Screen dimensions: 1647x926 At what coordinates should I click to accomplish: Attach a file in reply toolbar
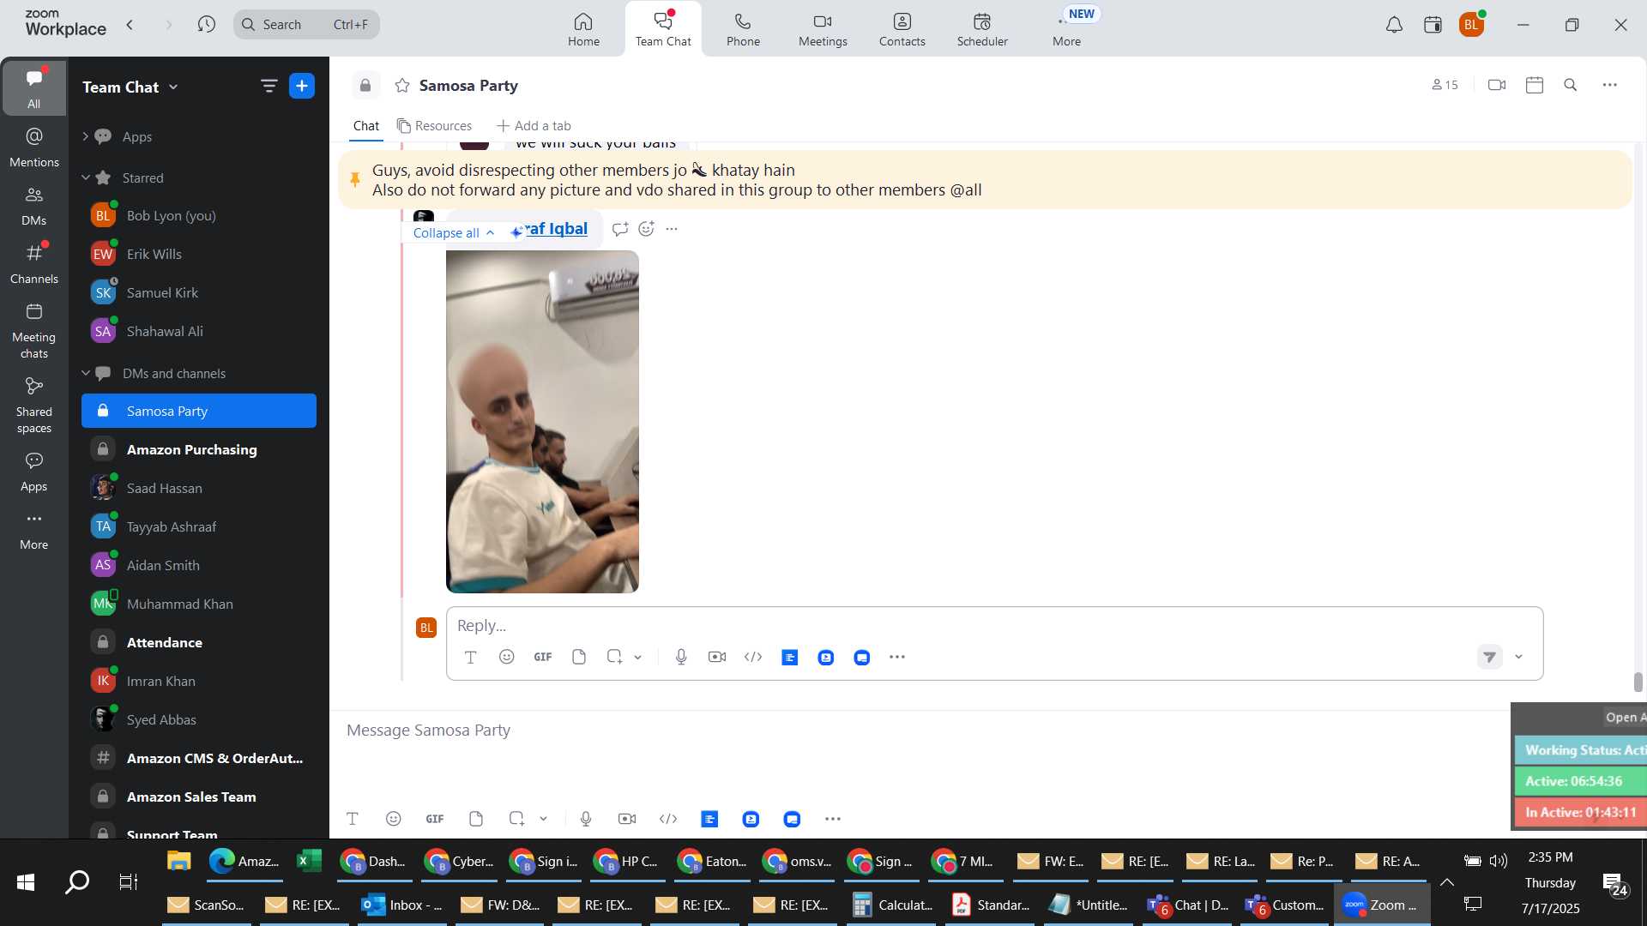578,657
